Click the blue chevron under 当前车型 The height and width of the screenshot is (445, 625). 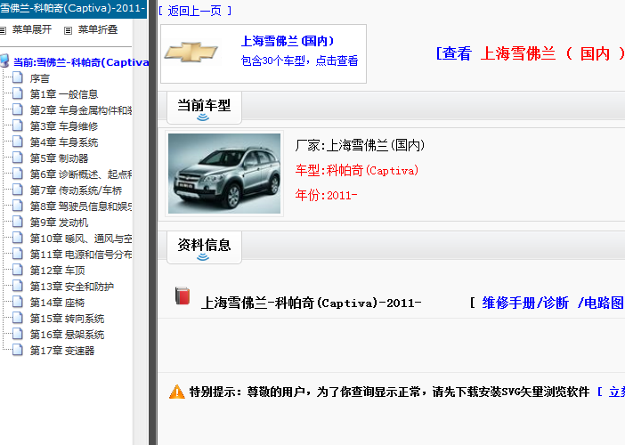[x=203, y=117]
